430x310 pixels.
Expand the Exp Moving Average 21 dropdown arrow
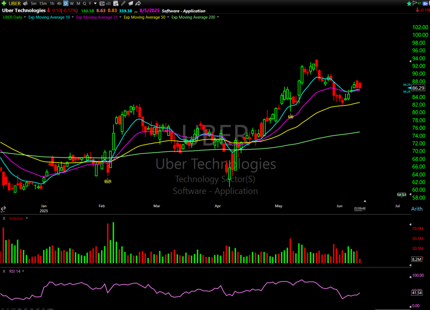[120, 17]
